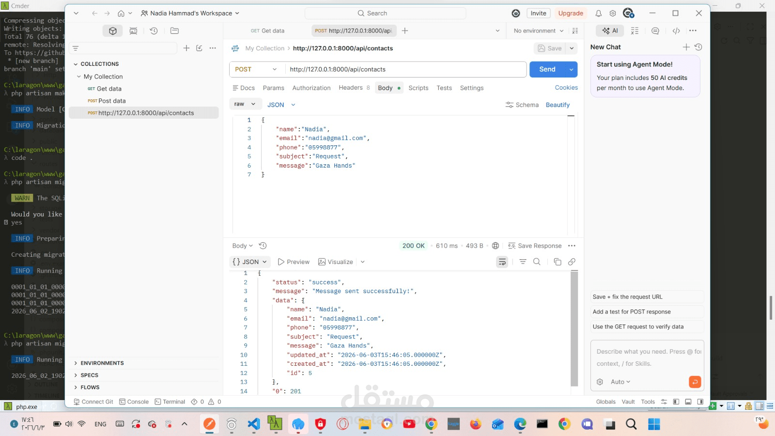The height and width of the screenshot is (436, 775).
Task: Click the Beautify link
Action: click(x=558, y=105)
